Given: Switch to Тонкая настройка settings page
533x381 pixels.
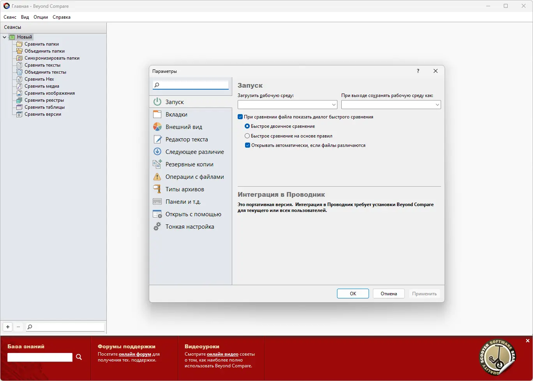Looking at the screenshot, I should 191,226.
